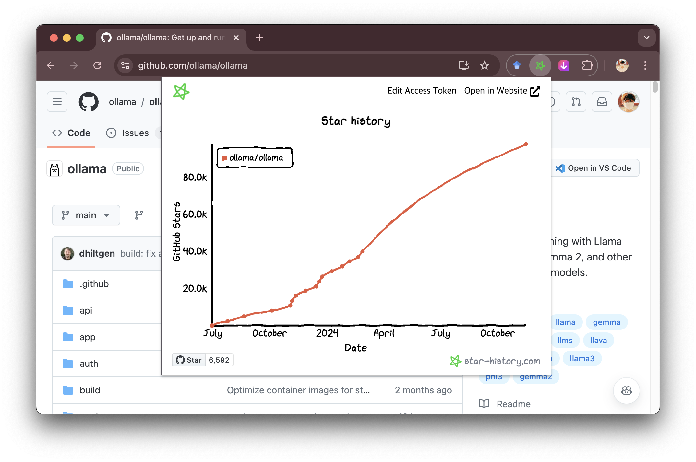Click the last data point on star chart

click(x=526, y=144)
